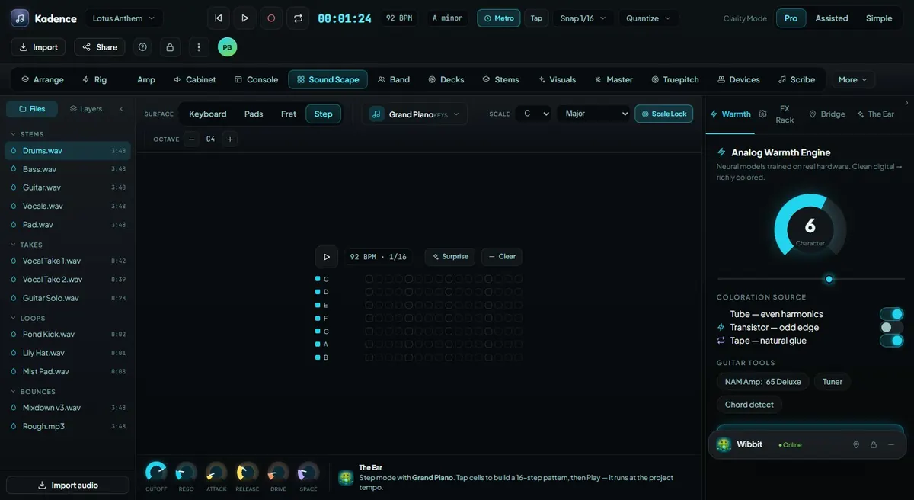
Task: Click the Import audio button
Action: pyautogui.click(x=68, y=486)
